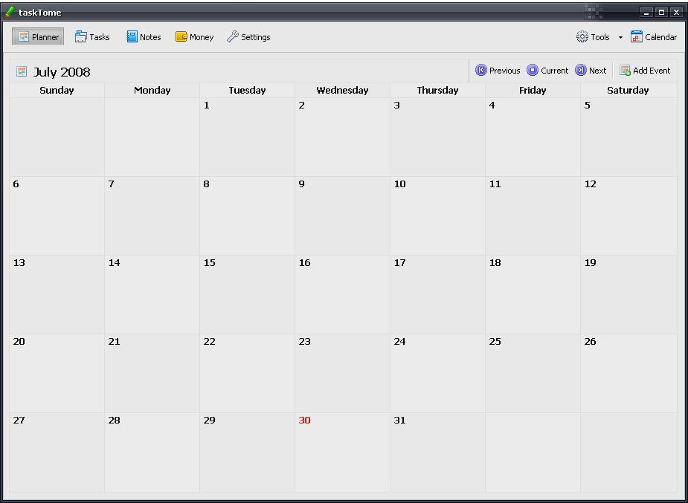
Task: Expand the Tools dropdown arrow
Action: 620,37
